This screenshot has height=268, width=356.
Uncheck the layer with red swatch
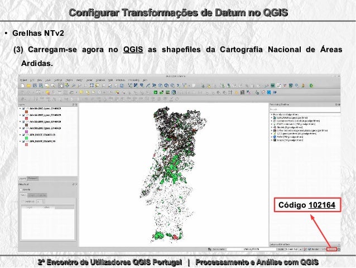pos(23,115)
